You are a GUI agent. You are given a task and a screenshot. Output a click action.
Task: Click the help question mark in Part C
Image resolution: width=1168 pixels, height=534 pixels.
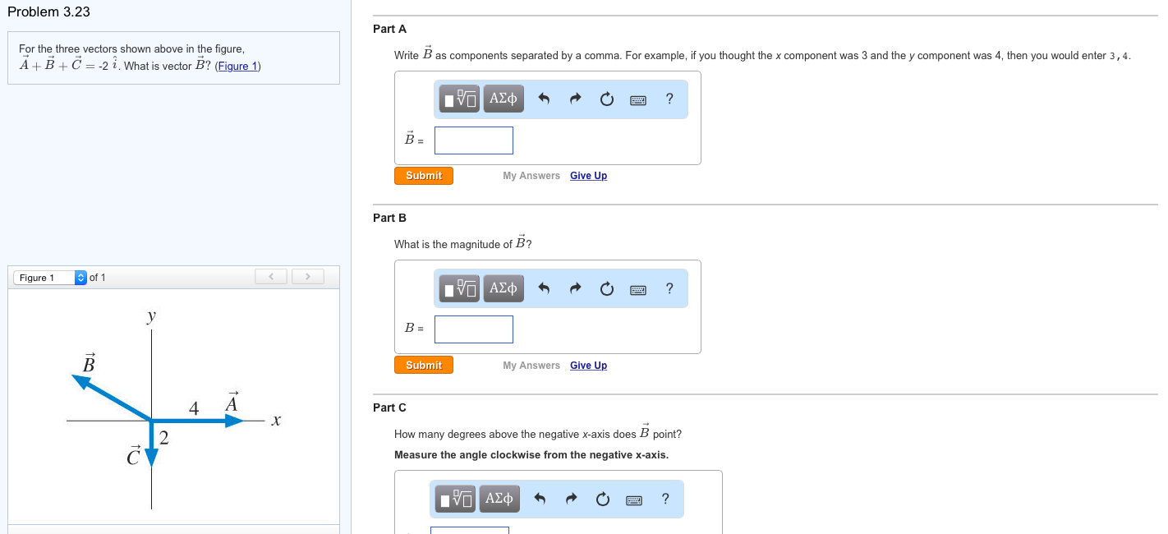pos(665,498)
